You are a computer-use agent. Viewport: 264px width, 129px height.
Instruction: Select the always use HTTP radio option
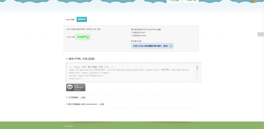(132, 32)
